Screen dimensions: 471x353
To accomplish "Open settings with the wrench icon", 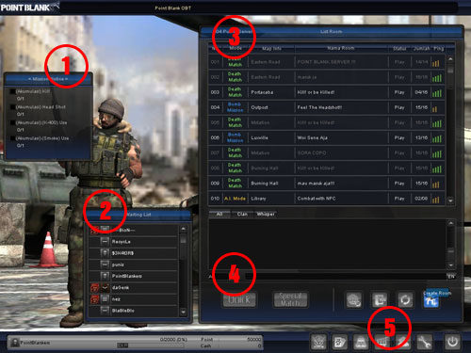I will [425, 342].
